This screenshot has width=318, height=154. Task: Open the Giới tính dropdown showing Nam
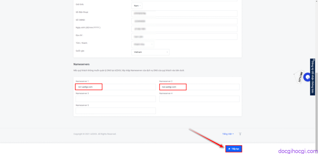(137, 6)
